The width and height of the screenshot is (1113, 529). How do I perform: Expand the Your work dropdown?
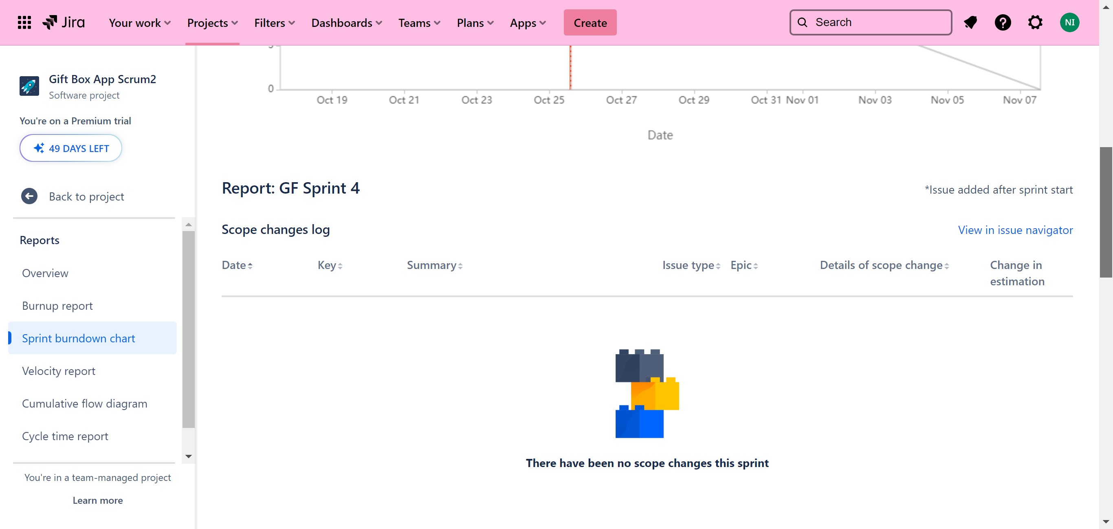(x=140, y=23)
